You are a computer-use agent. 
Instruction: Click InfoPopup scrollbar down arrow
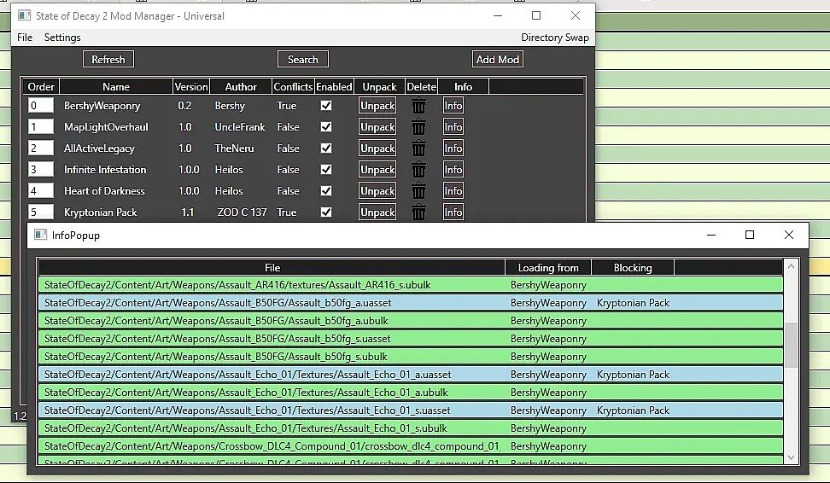tap(791, 457)
